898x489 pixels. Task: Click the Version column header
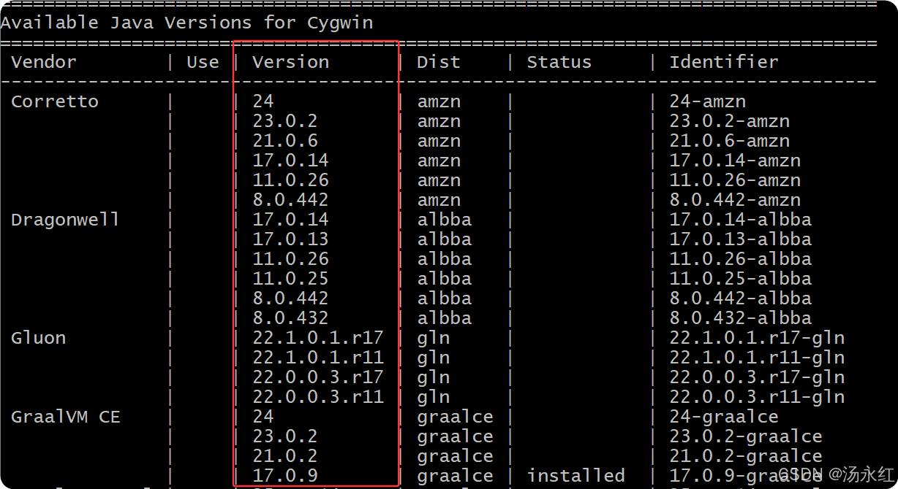[290, 62]
